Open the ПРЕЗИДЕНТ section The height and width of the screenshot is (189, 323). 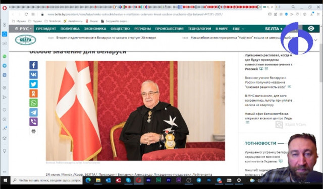[x=46, y=29]
